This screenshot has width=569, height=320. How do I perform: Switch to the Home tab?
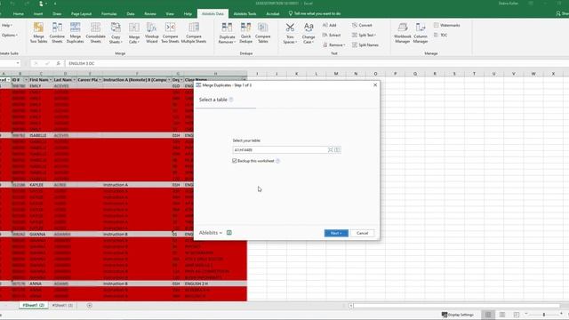click(18, 14)
